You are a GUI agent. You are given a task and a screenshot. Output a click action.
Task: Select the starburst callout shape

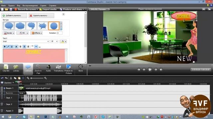[43, 26]
